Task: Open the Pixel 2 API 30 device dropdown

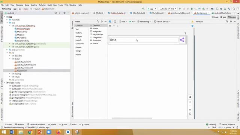Action: (x=168, y=9)
